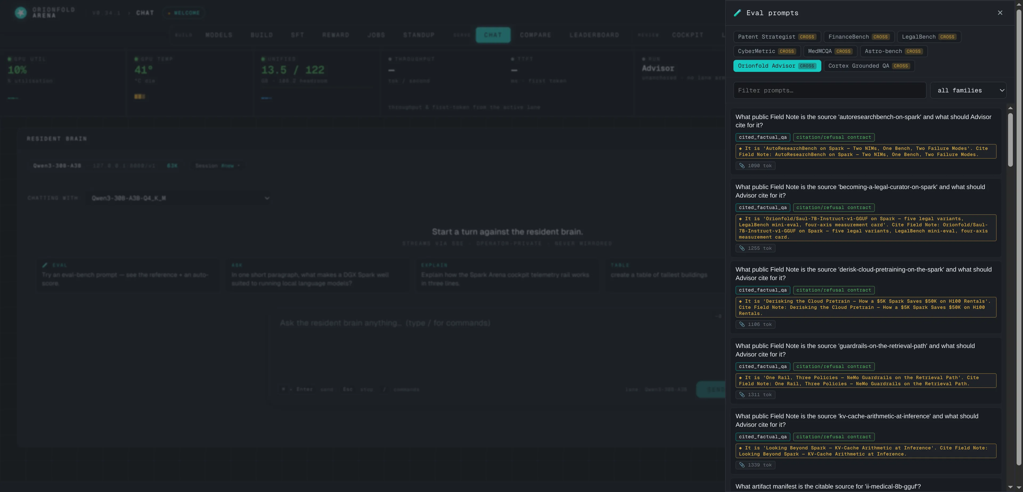This screenshot has height=492, width=1023.
Task: Click the Looking Beyond Spark reference answer
Action: pyautogui.click(x=866, y=451)
